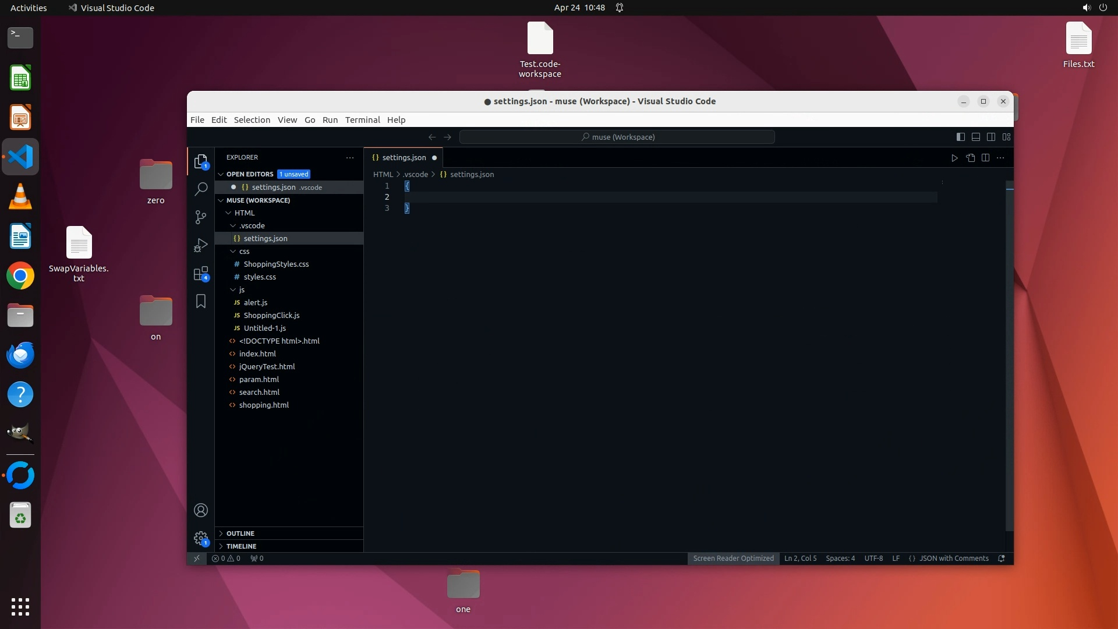
Task: Open the Run and Debug view
Action: pyautogui.click(x=201, y=245)
